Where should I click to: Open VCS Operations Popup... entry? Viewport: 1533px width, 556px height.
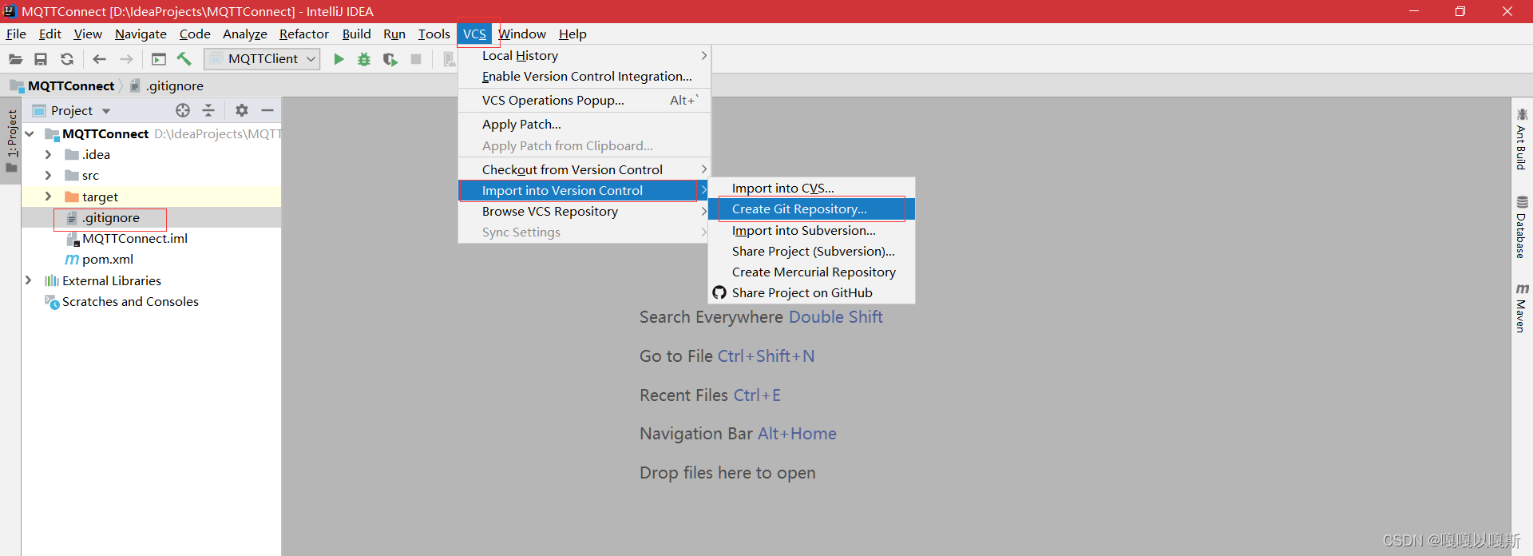tap(584, 100)
